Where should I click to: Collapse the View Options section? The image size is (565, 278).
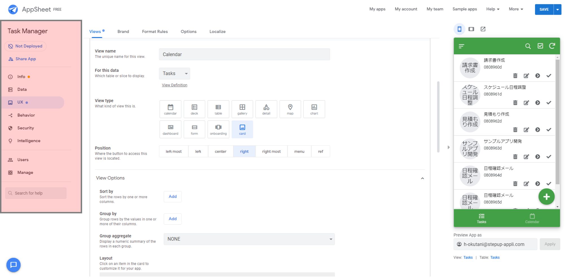click(x=422, y=178)
